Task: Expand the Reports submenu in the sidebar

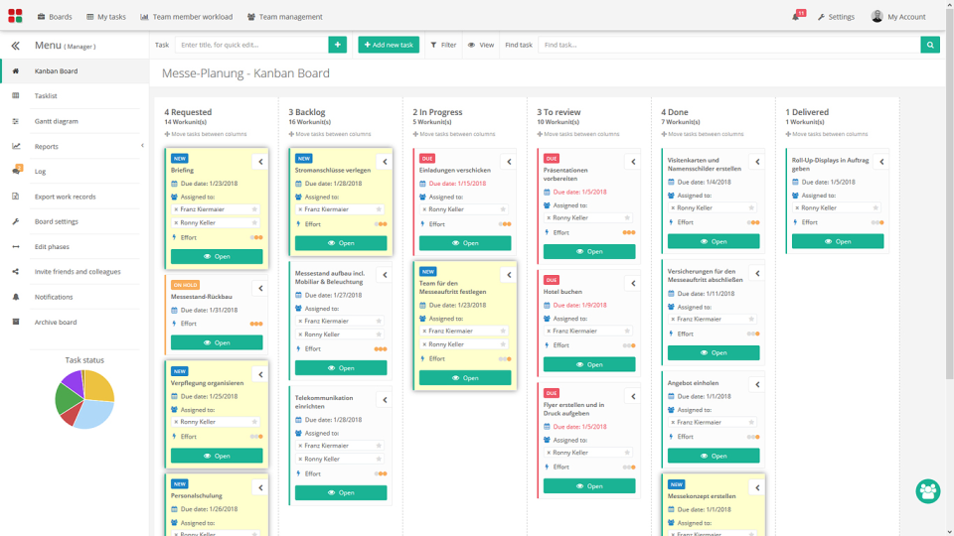Action: coord(142,146)
